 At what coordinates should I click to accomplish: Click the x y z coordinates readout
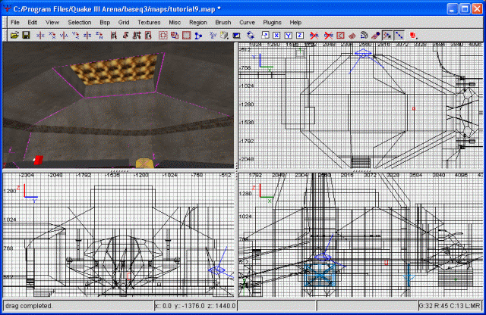[x=195, y=306]
